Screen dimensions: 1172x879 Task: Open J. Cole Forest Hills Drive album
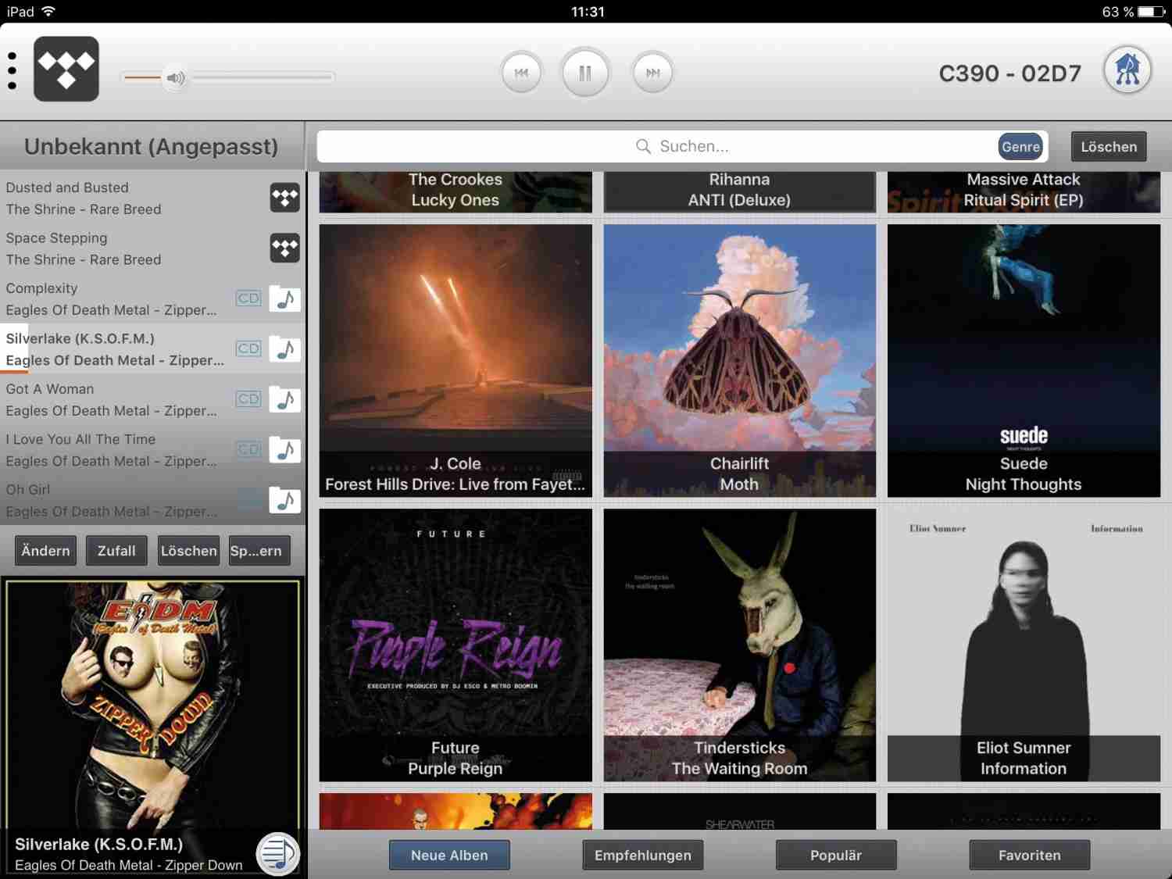point(456,361)
